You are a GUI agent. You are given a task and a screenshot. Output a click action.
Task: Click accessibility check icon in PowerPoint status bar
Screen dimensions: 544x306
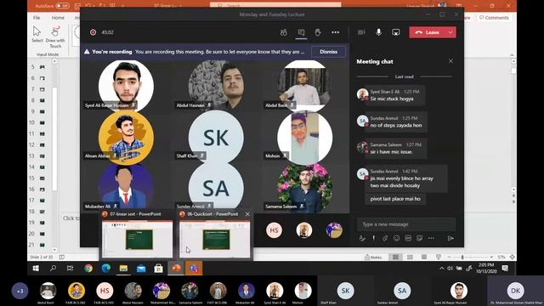click(x=62, y=257)
